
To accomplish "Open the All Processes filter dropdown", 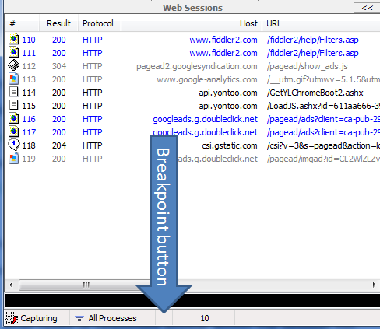I will (x=112, y=318).
